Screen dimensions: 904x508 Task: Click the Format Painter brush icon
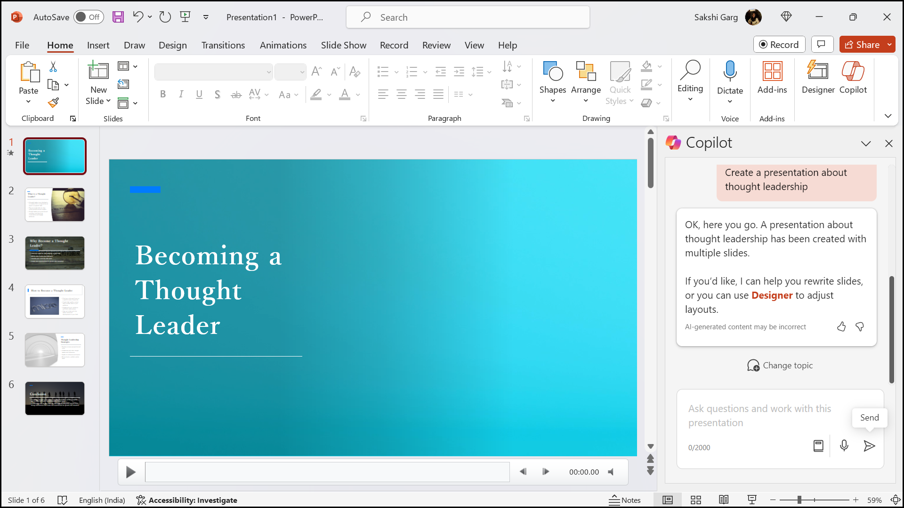click(x=53, y=103)
